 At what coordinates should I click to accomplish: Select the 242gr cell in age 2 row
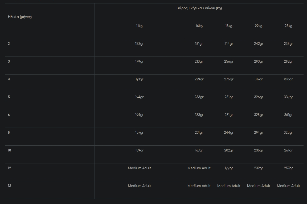[259, 44]
